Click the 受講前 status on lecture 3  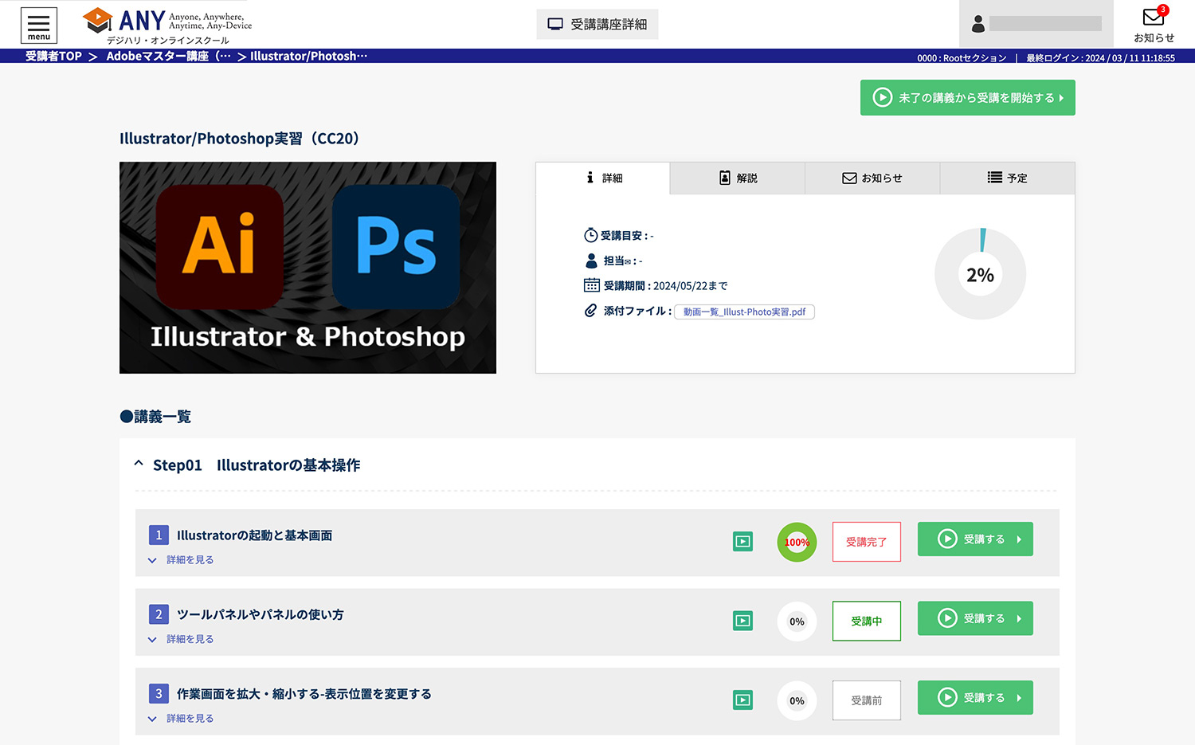coord(867,700)
